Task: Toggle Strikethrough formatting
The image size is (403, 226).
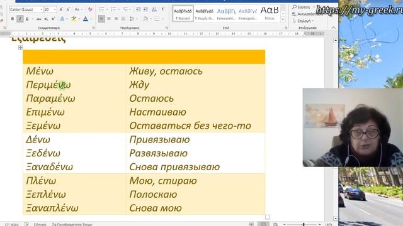Action: point(39,19)
